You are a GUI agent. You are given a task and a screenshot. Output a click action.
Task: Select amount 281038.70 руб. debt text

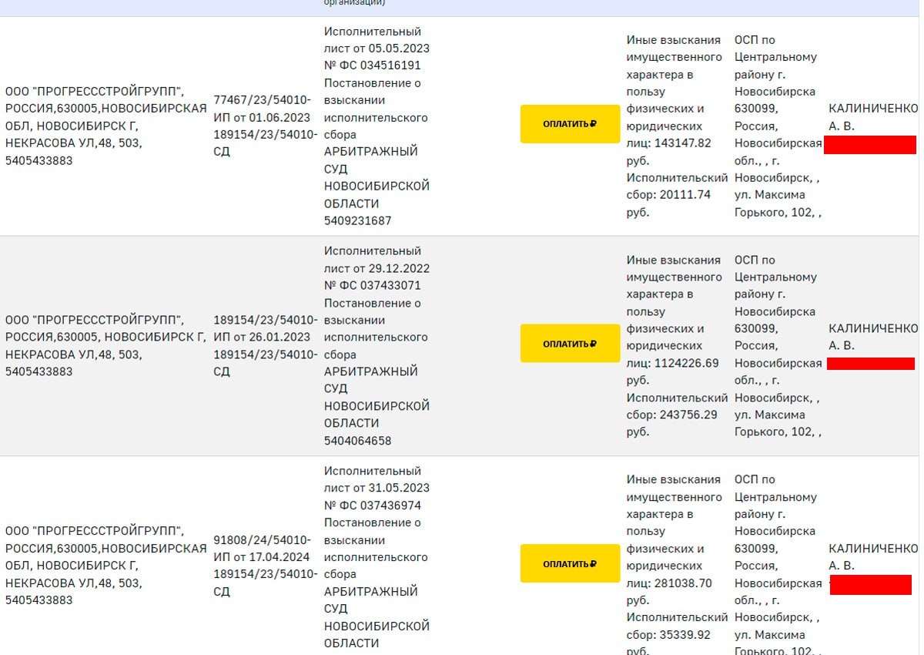tap(675, 539)
